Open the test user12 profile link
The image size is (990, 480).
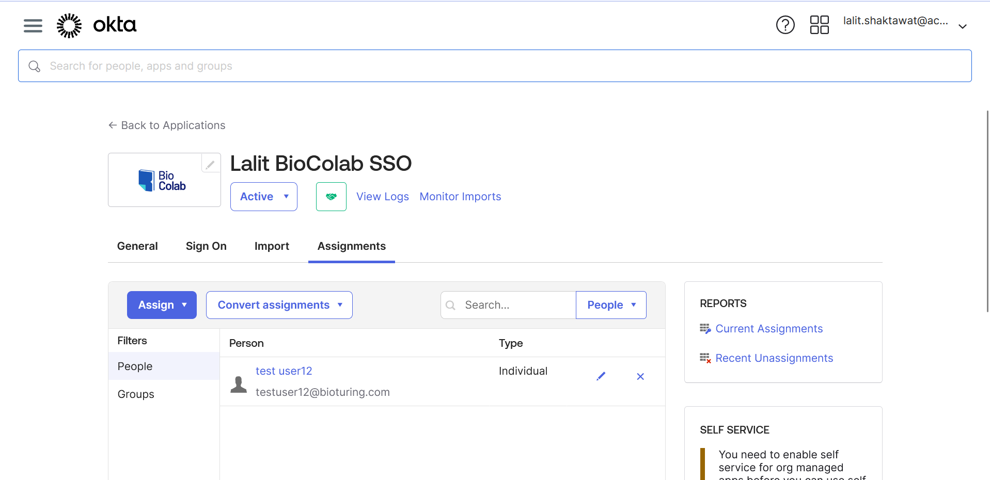tap(284, 371)
